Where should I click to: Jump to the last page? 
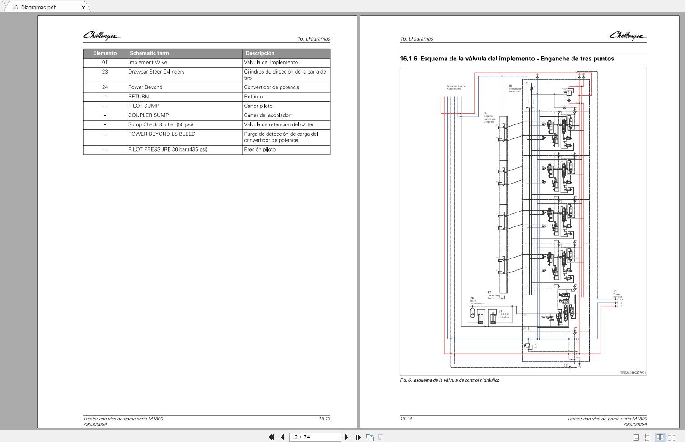coord(358,437)
